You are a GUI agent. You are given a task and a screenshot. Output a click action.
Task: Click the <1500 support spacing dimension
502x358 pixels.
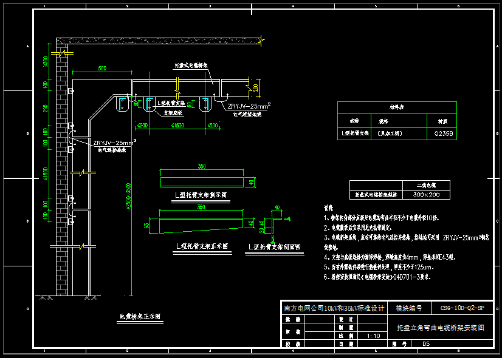click(x=177, y=125)
